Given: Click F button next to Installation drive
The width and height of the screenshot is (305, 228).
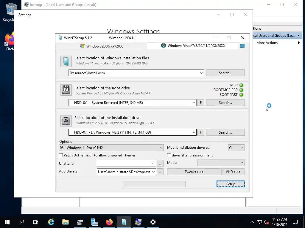Looking at the screenshot, I should click(x=201, y=132).
